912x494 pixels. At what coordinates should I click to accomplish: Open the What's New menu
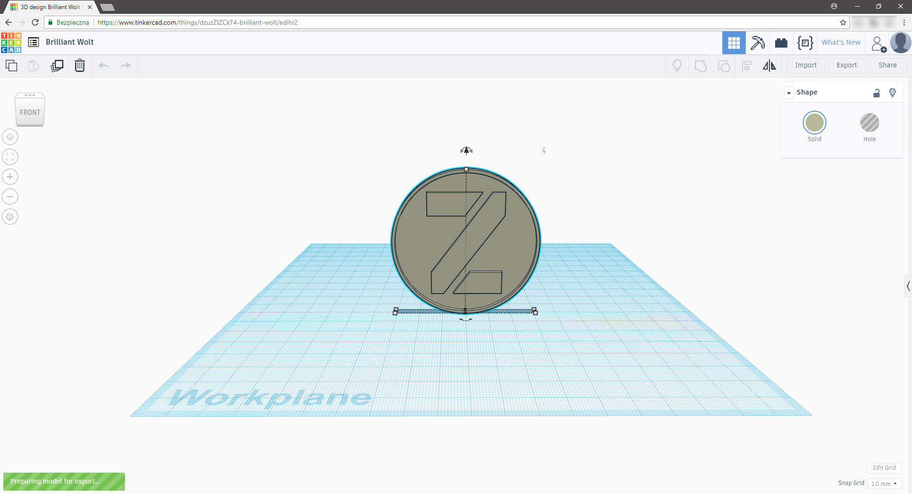click(841, 42)
